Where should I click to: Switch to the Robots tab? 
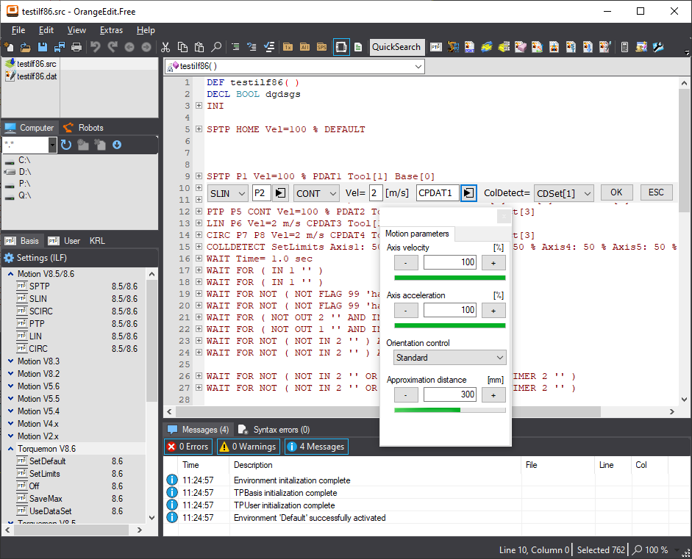point(83,128)
